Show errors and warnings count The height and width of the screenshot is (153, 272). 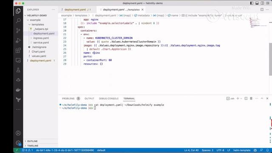[27, 150]
